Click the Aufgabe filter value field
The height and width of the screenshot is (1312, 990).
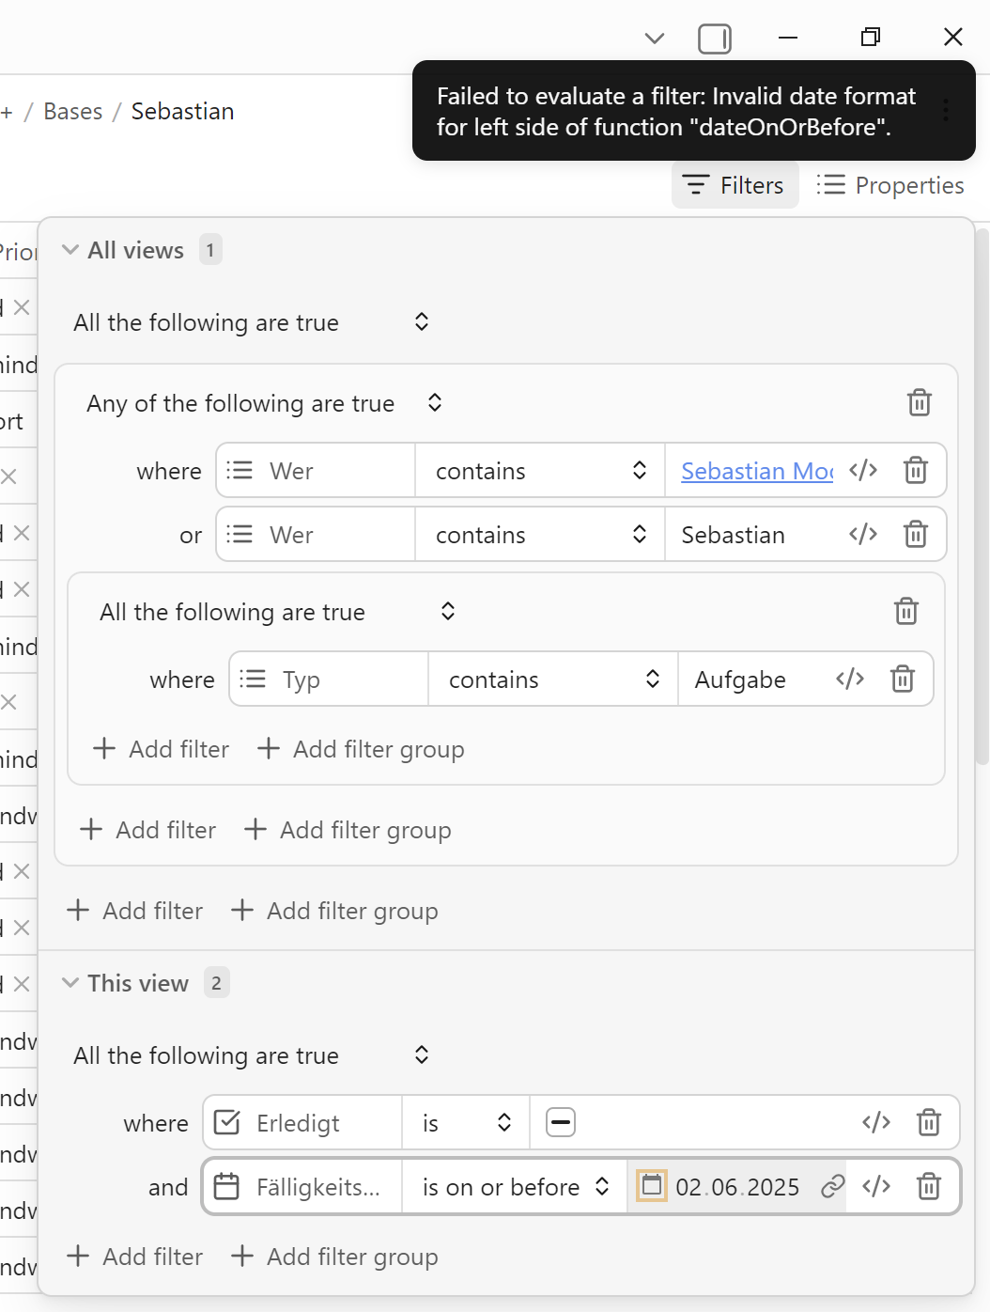coord(751,679)
